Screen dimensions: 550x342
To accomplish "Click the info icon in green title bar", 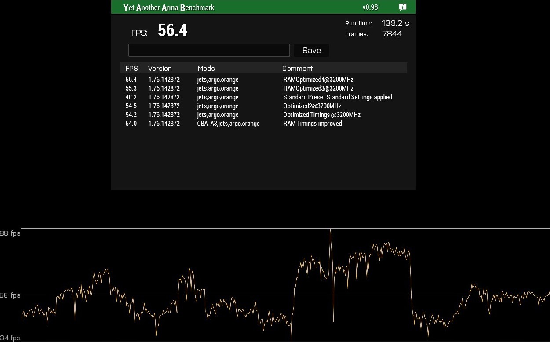I will pos(402,7).
